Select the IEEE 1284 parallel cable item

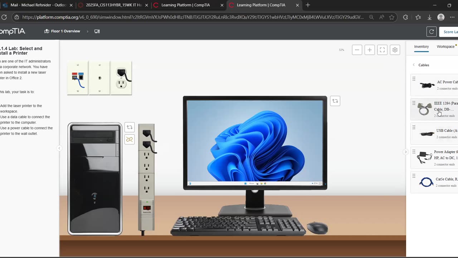click(434, 109)
